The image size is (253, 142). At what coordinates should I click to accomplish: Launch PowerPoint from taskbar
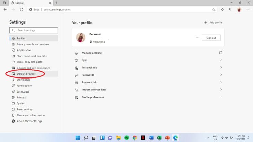coord(167,138)
